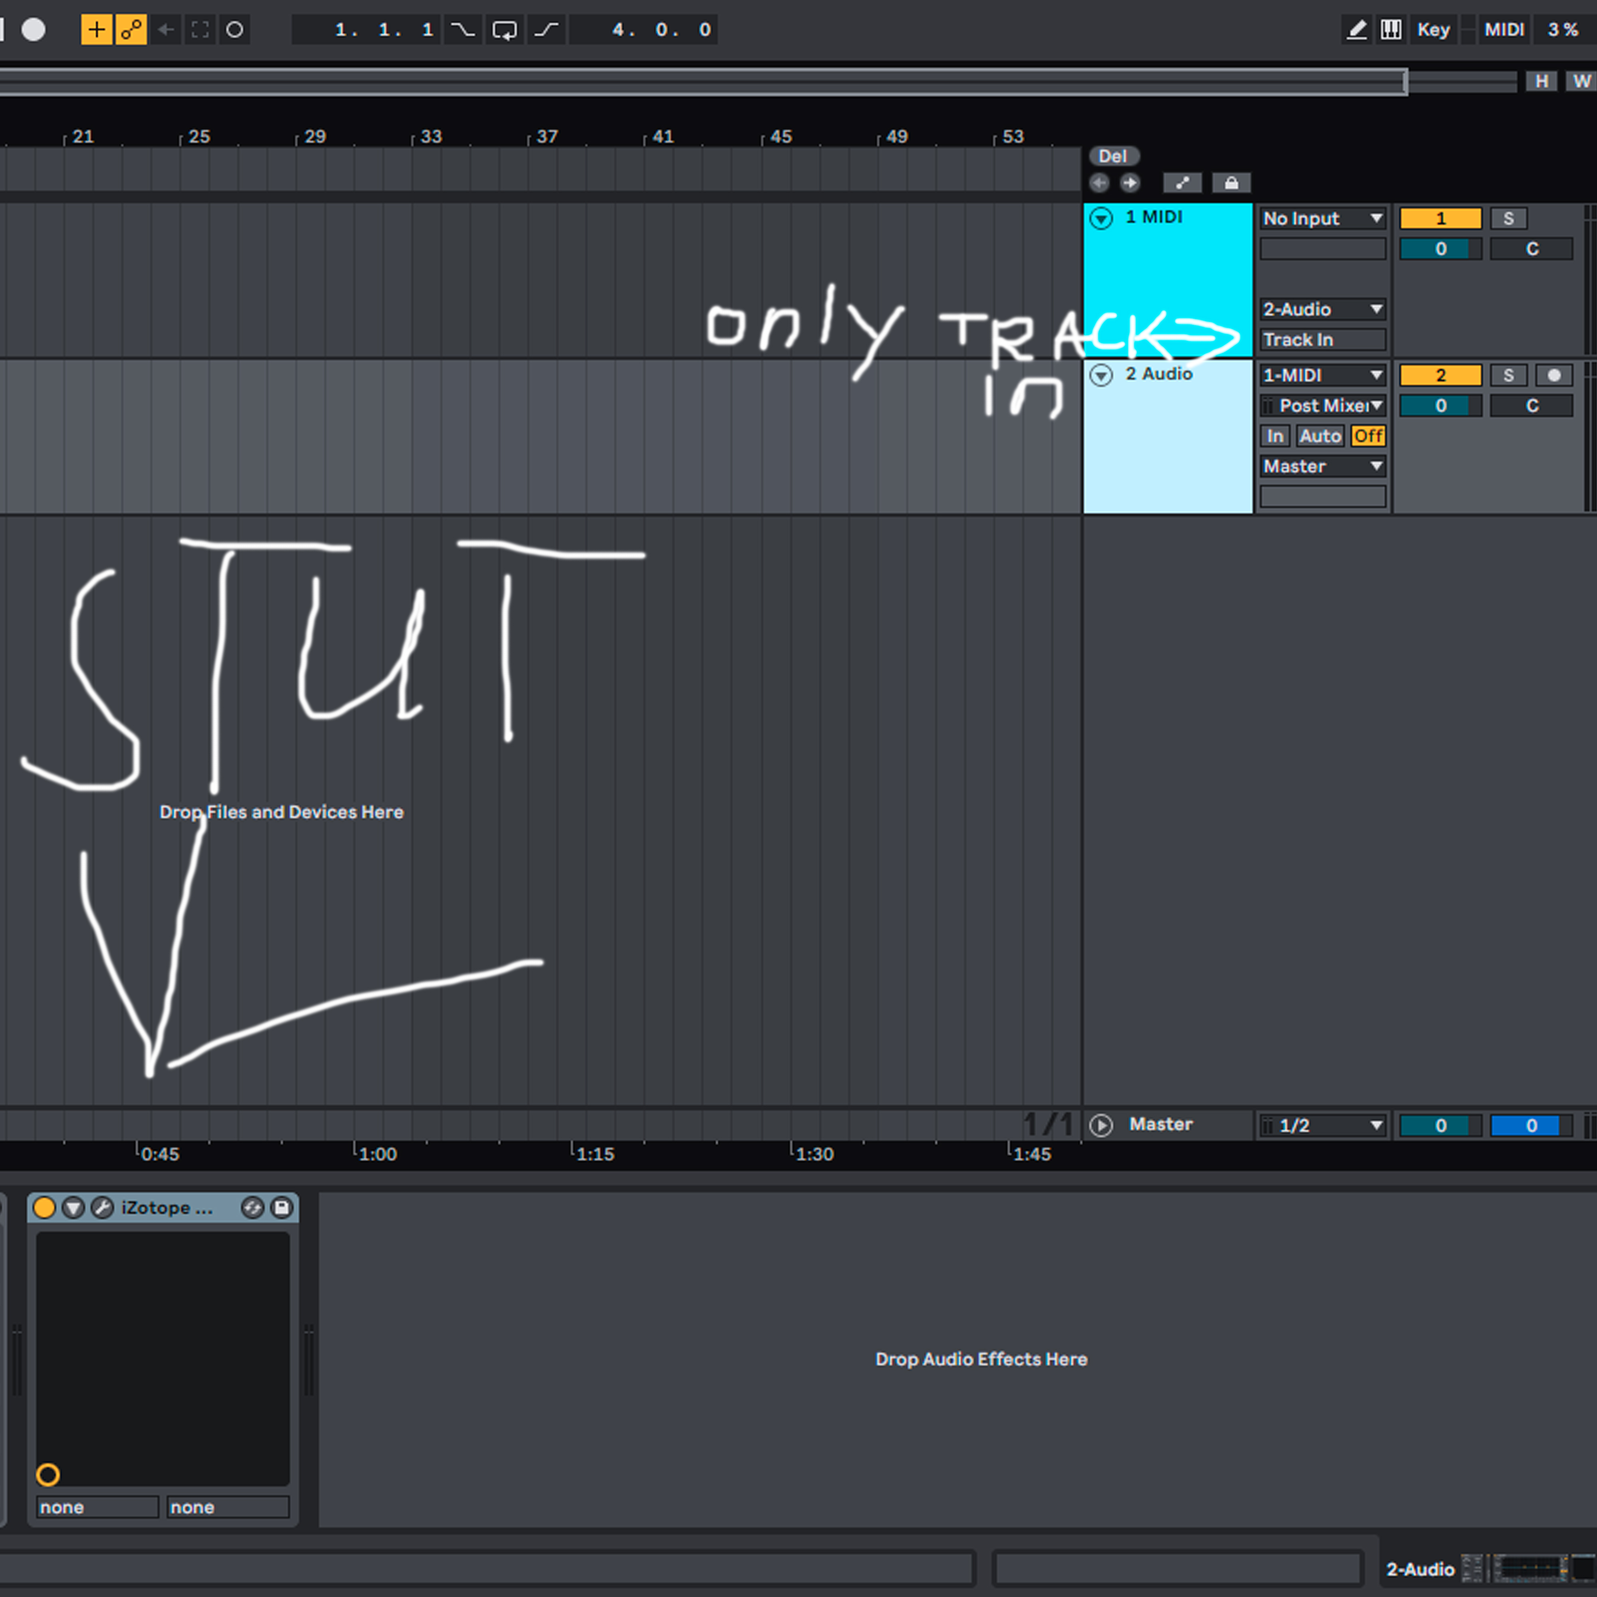
Task: Toggle the computer MIDI keyboard icon
Action: (1391, 30)
